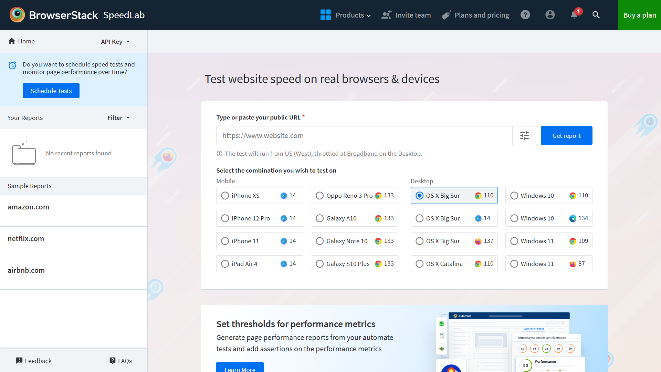Go to Home in sidebar

(x=21, y=41)
